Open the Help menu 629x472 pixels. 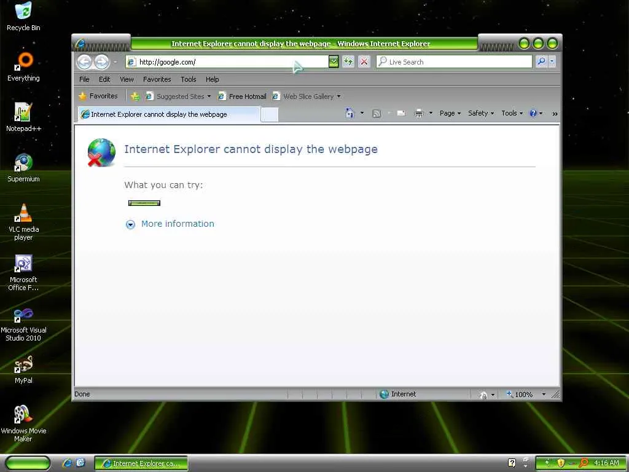point(212,79)
